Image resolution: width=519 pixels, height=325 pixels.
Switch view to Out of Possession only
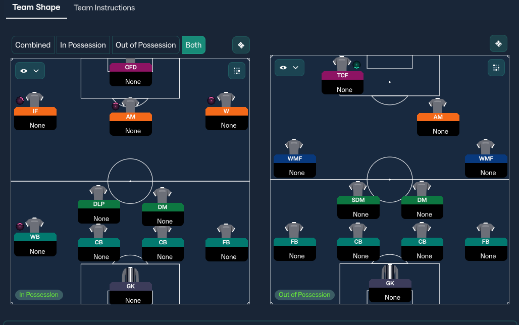pyautogui.click(x=145, y=45)
